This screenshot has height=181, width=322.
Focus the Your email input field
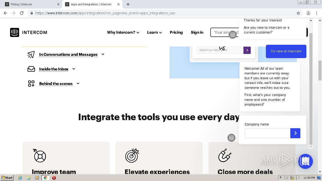224,32
